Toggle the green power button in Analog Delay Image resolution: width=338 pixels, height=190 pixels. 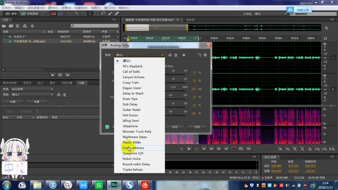coord(107,127)
